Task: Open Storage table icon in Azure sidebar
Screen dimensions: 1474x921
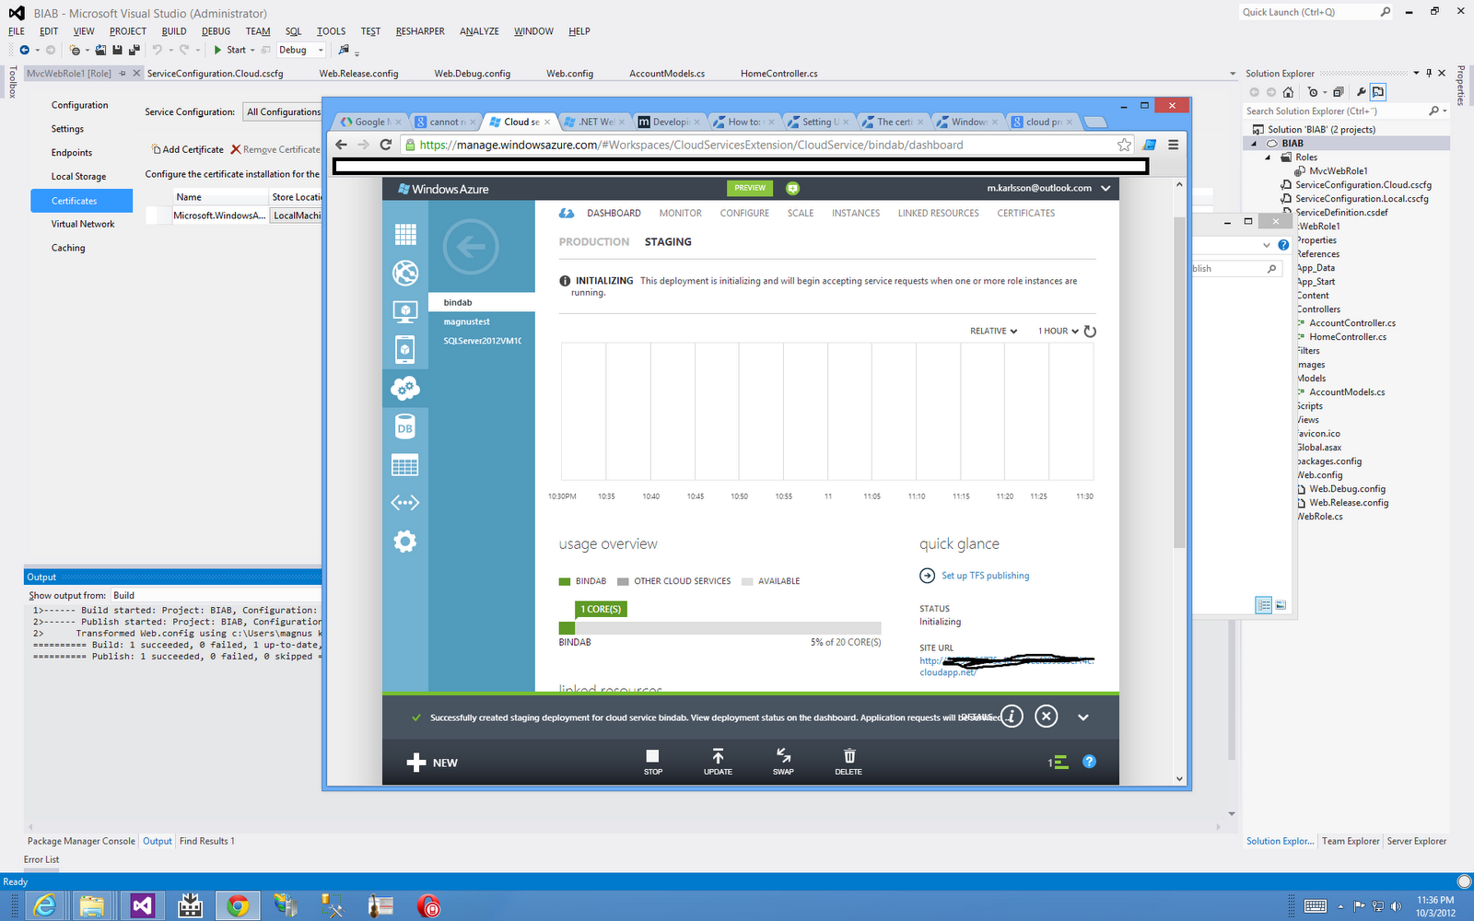Action: pos(405,465)
